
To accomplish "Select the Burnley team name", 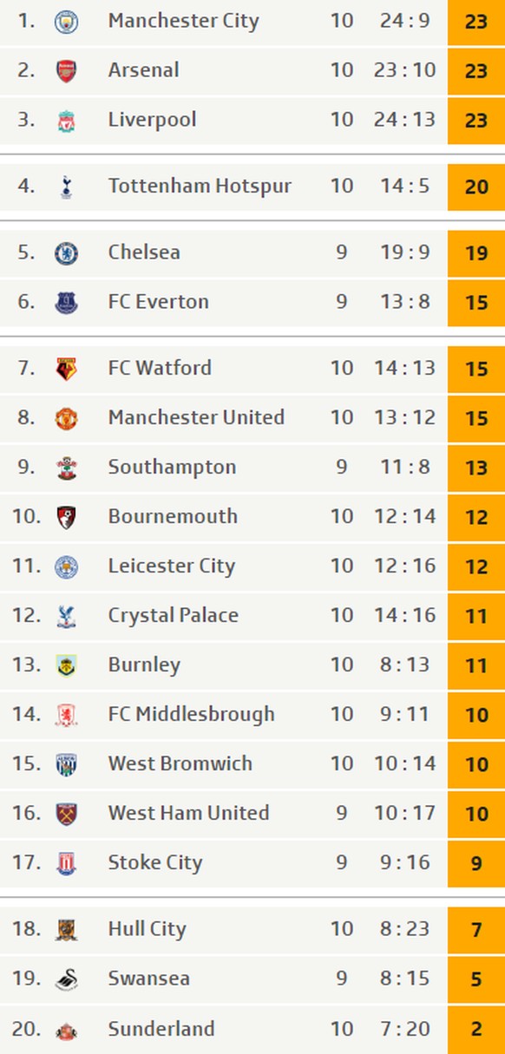I will 144,665.
